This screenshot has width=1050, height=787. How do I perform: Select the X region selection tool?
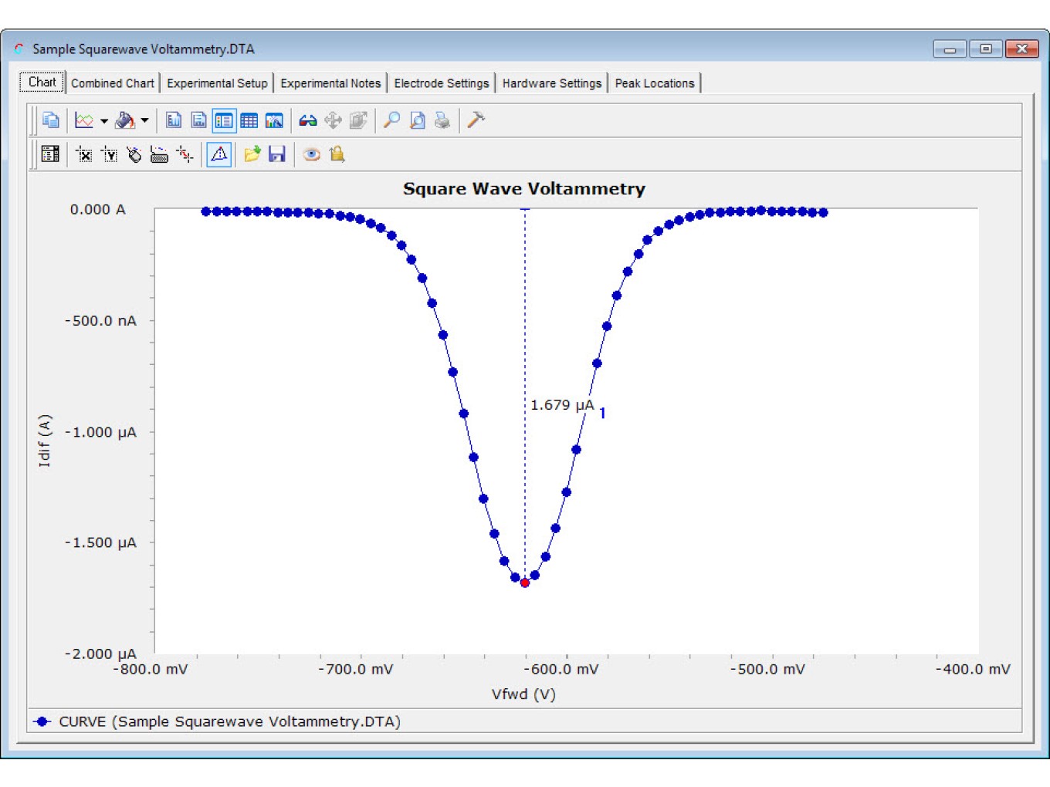point(84,155)
